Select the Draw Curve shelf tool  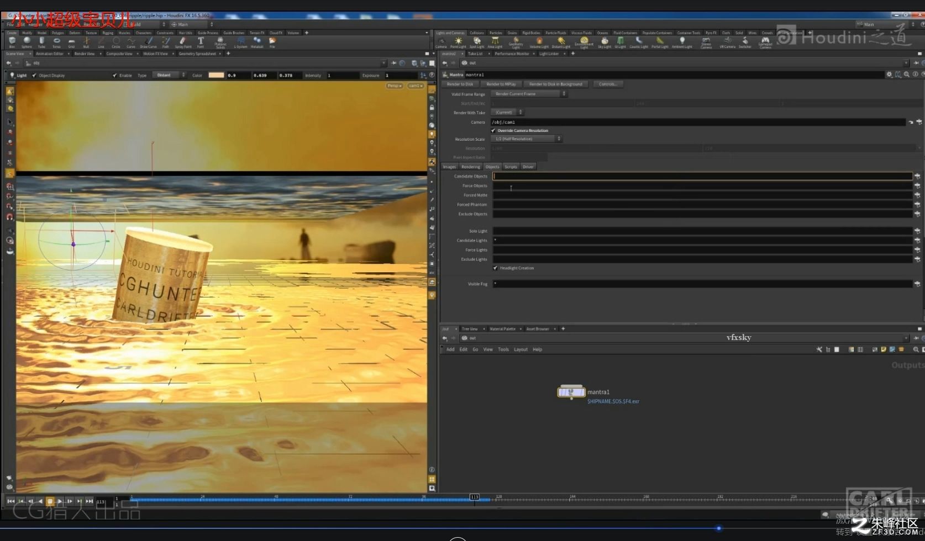(148, 42)
